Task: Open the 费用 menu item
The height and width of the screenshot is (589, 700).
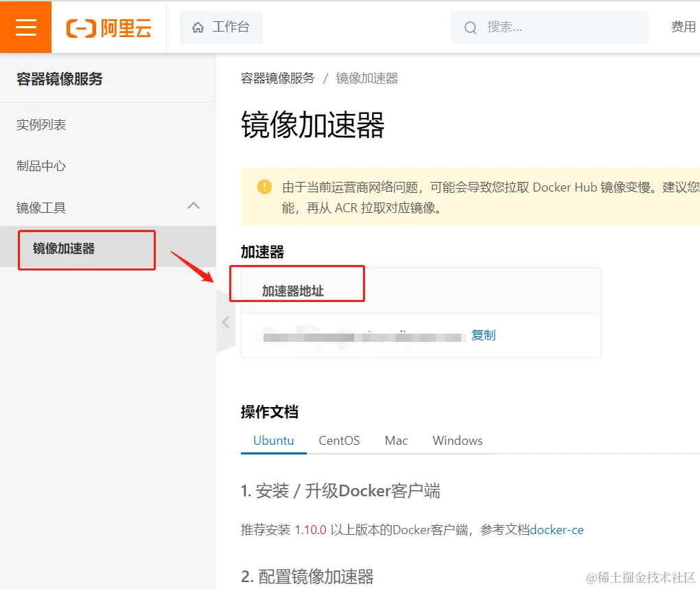Action: (x=684, y=27)
